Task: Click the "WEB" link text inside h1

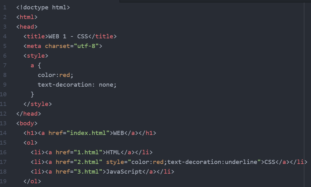Action: (x=119, y=133)
